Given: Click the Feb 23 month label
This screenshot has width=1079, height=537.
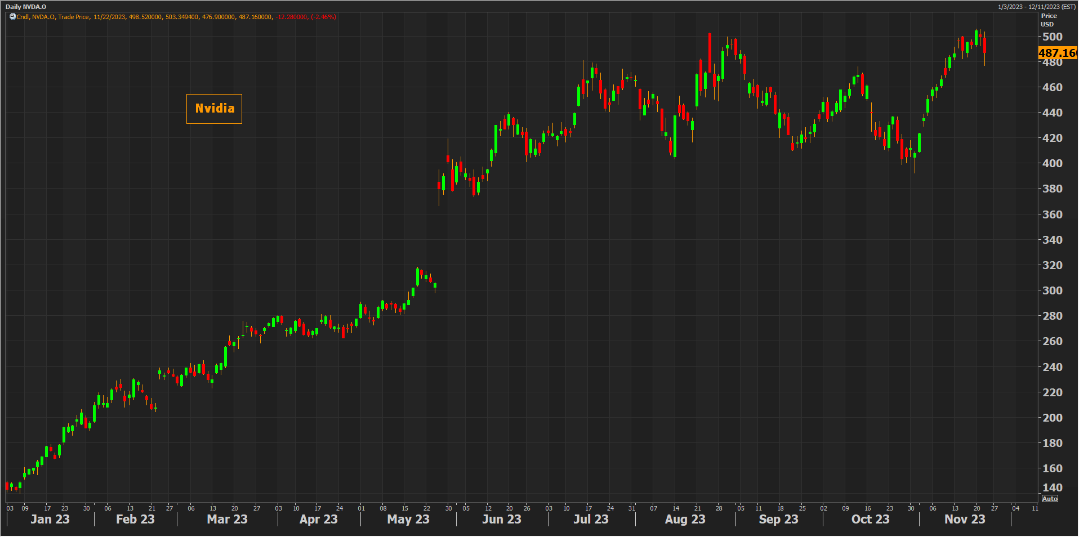Looking at the screenshot, I should (135, 519).
